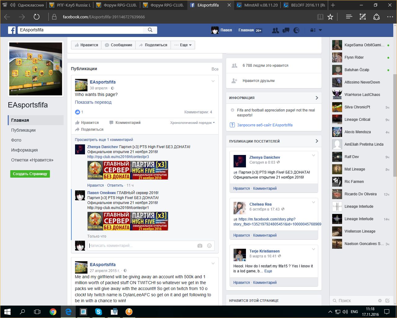This screenshot has height=318, width=397.
Task: Click Facebook search field with EAsportsfifa
Action: coord(81,30)
